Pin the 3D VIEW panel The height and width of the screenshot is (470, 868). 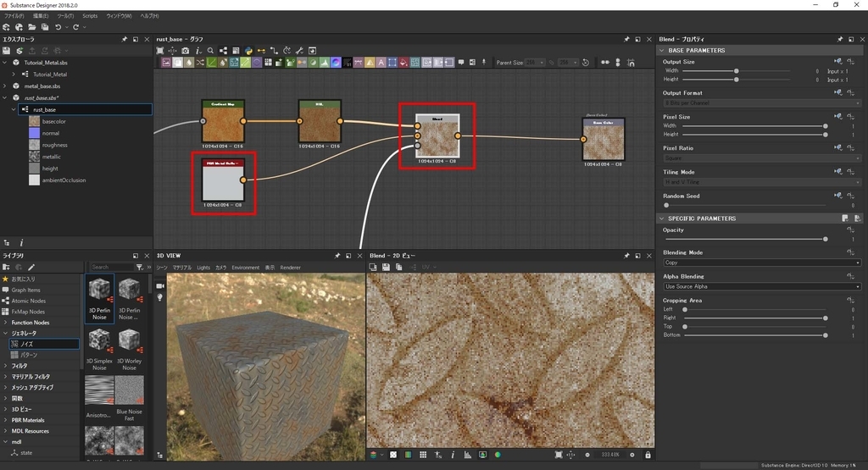pyautogui.click(x=337, y=255)
